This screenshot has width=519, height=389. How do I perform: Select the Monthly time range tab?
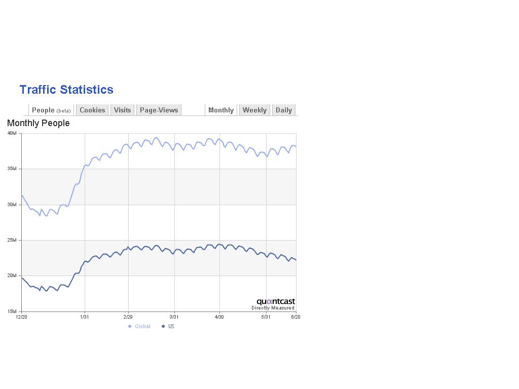point(221,110)
